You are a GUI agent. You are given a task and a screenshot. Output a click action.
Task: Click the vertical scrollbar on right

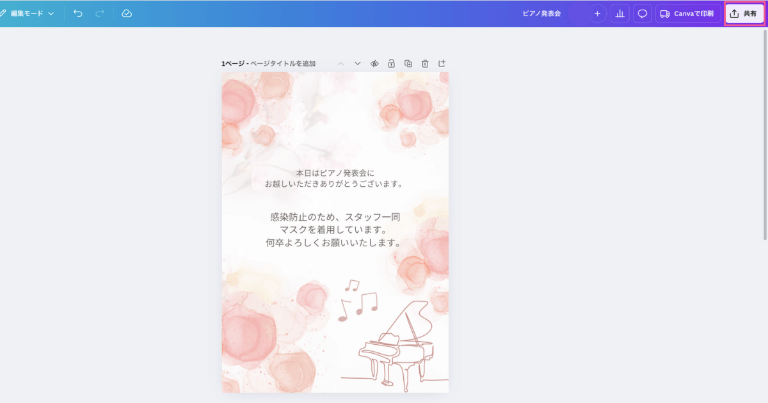coord(765,134)
